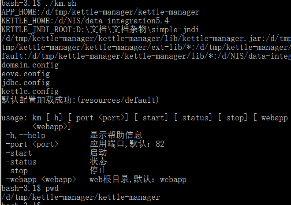Click the APP_HOME path line
The height and width of the screenshot is (205, 291).
tap(101, 12)
